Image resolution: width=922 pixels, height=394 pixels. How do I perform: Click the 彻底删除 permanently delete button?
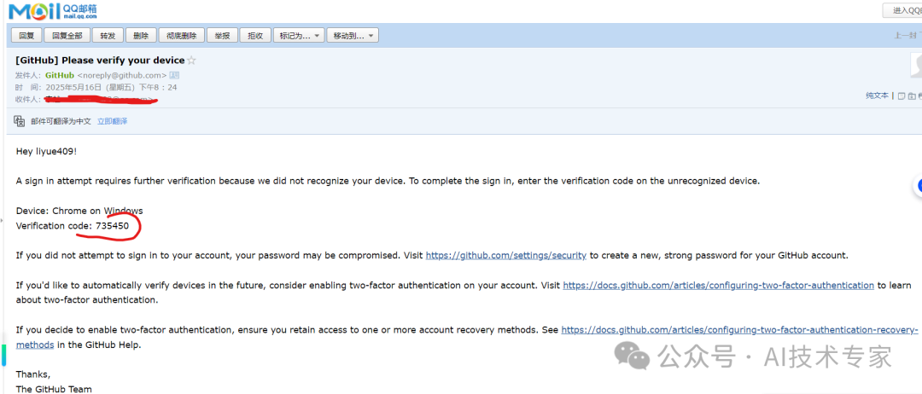pos(181,35)
